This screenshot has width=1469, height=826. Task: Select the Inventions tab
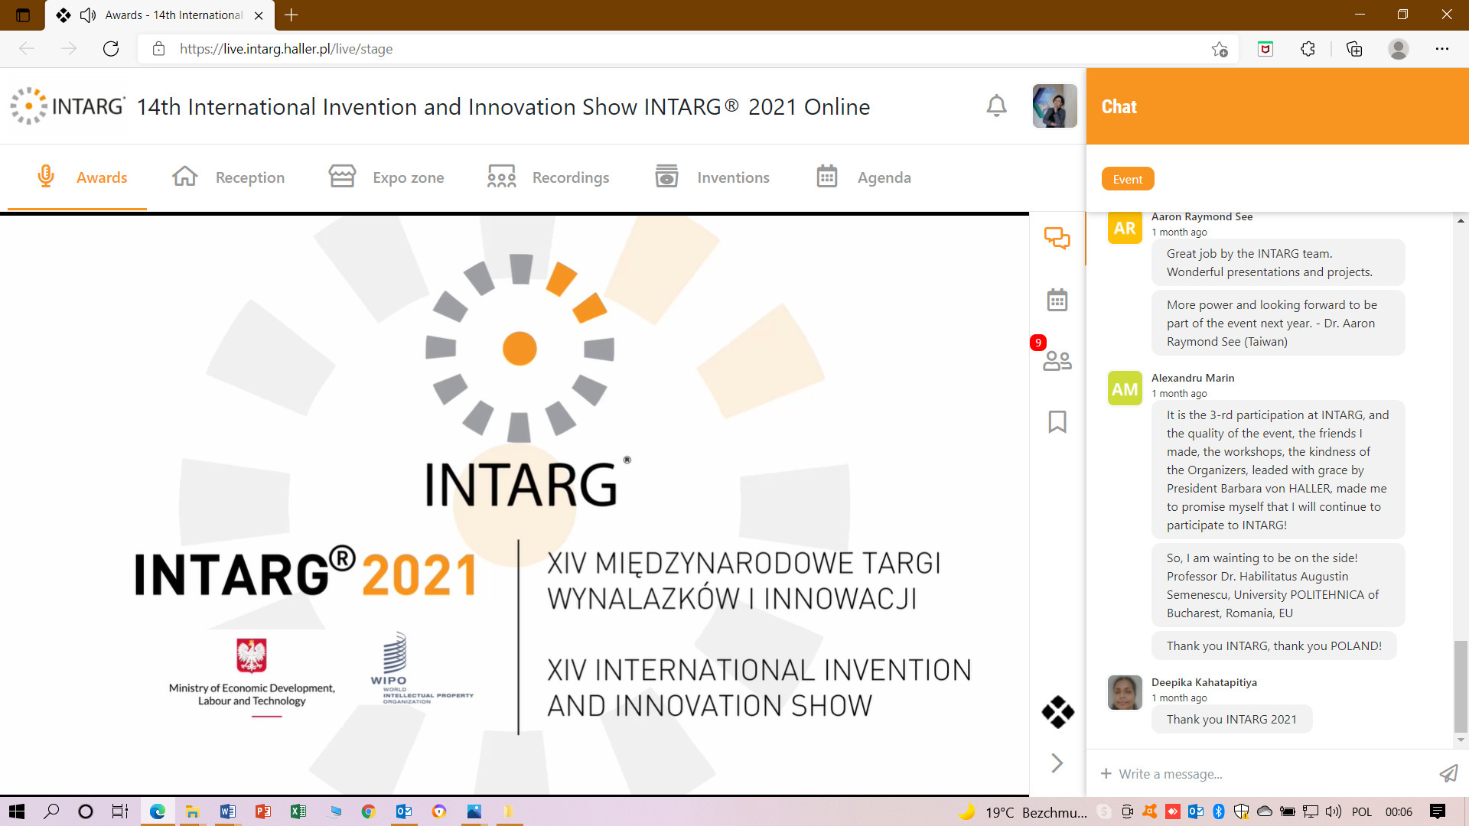pos(712,177)
